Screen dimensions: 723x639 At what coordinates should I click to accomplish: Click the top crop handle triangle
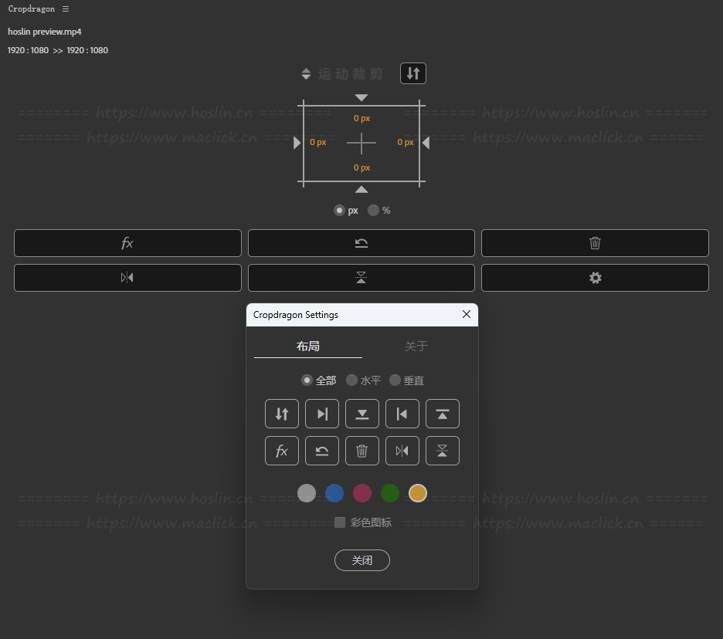tap(361, 98)
